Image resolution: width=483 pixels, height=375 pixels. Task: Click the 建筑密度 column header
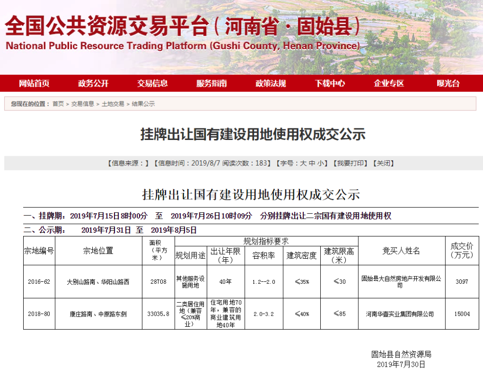click(x=301, y=255)
